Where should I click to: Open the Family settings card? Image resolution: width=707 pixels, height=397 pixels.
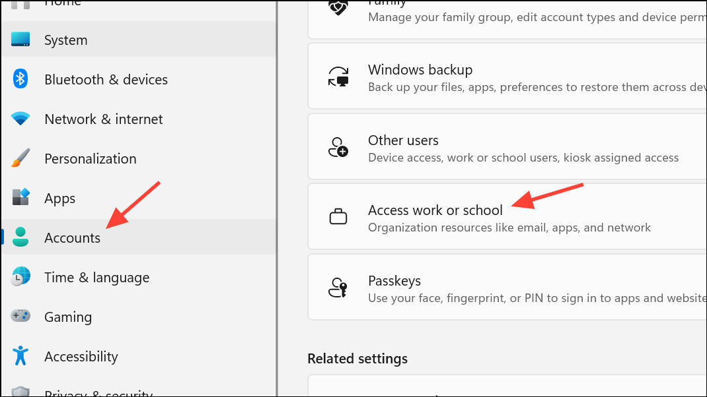click(507, 19)
